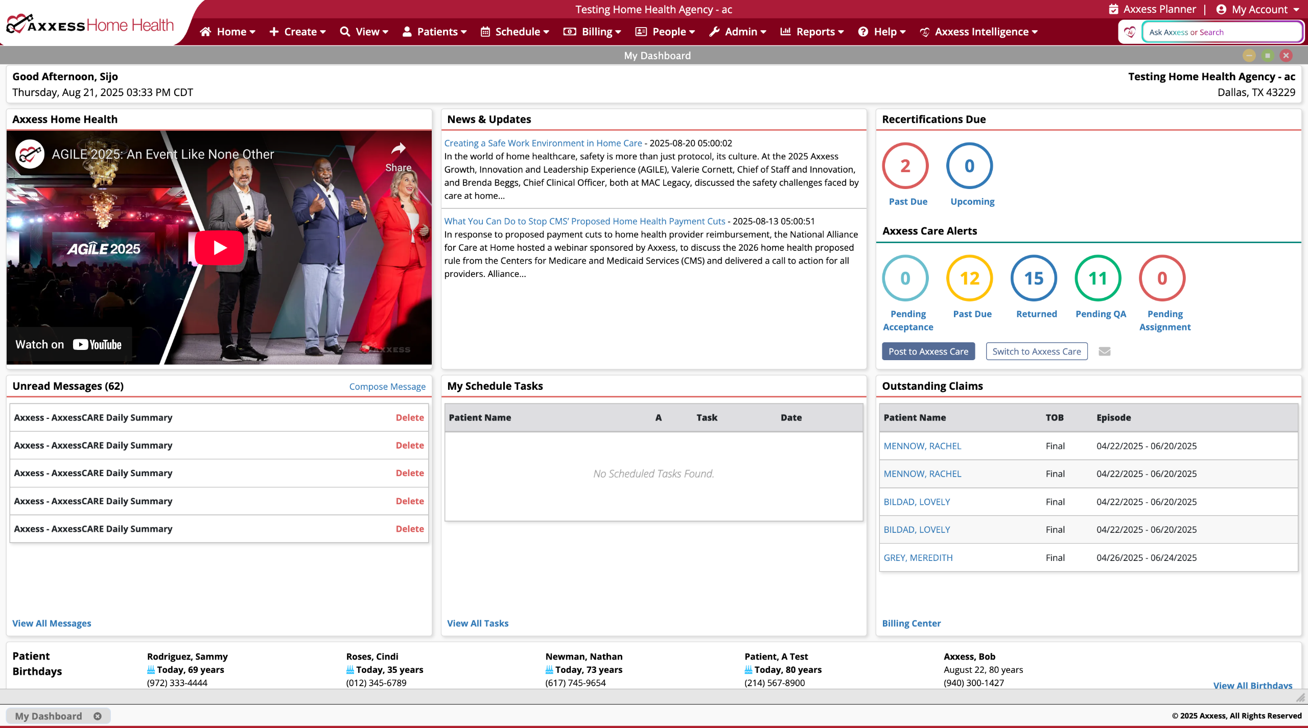
Task: Expand the Create menu
Action: tap(297, 32)
